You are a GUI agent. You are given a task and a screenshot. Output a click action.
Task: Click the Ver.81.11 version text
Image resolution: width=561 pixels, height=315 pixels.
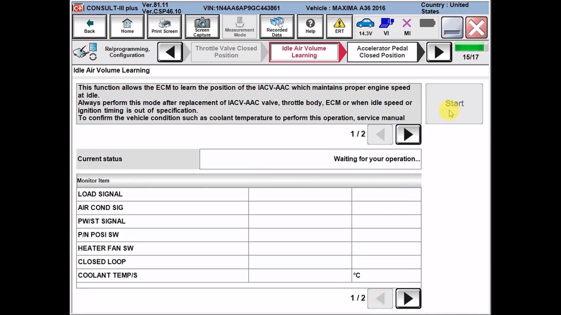coord(155,5)
